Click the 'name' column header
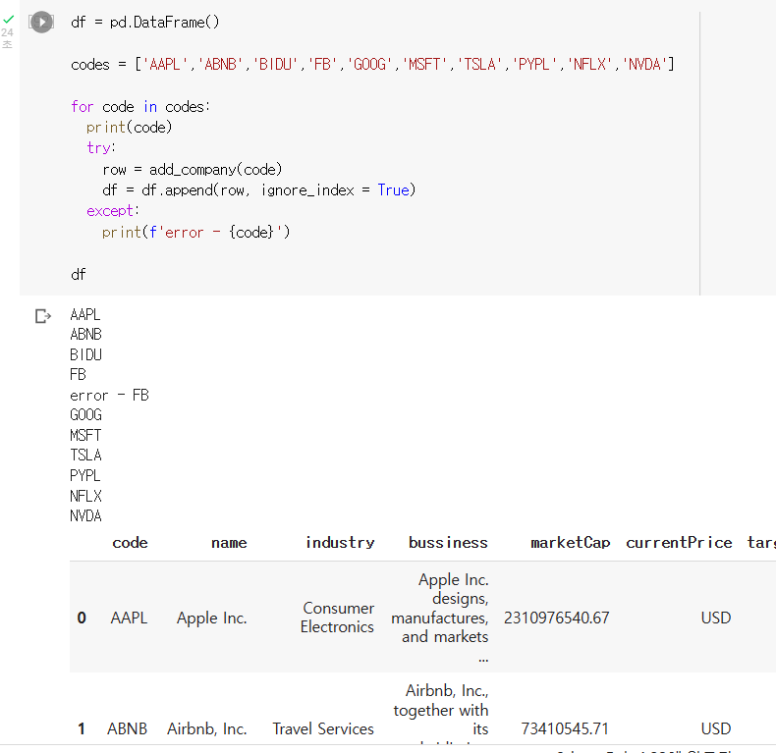776x753 pixels. [229, 543]
